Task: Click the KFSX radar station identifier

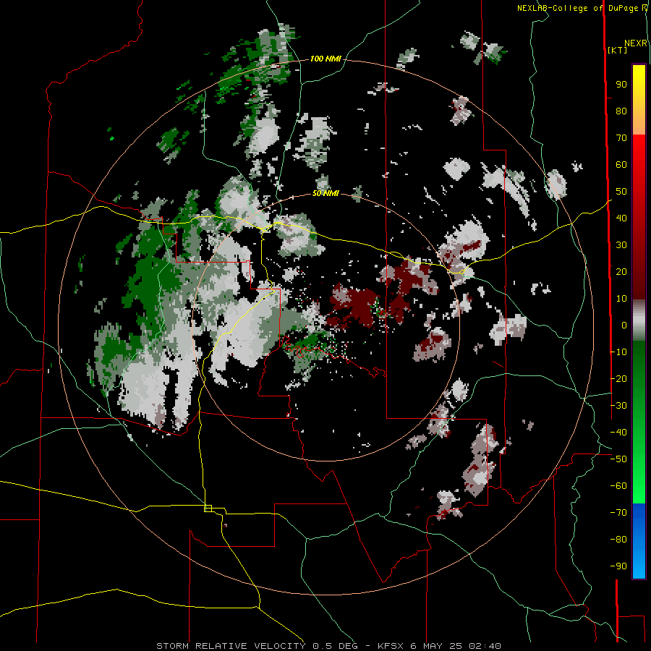Action: [391, 646]
